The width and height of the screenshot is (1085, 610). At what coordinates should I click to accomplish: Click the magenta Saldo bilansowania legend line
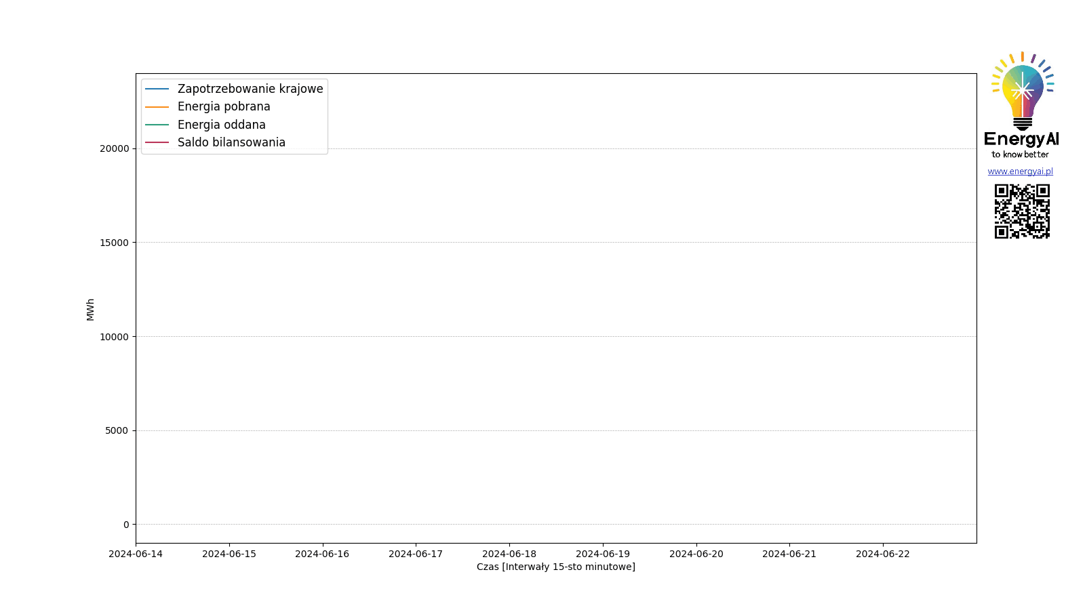pyautogui.click(x=157, y=142)
